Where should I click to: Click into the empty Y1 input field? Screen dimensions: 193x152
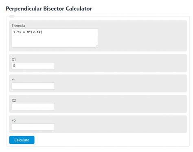point(33,86)
